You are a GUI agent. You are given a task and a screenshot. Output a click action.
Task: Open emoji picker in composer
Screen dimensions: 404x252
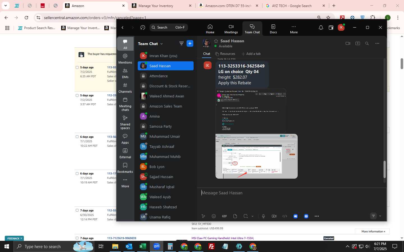(x=214, y=216)
